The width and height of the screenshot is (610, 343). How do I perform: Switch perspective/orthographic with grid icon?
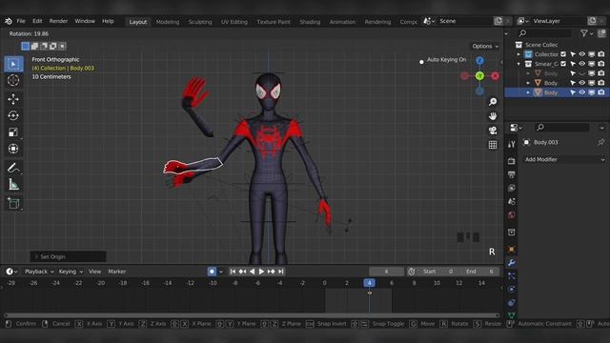click(x=493, y=145)
